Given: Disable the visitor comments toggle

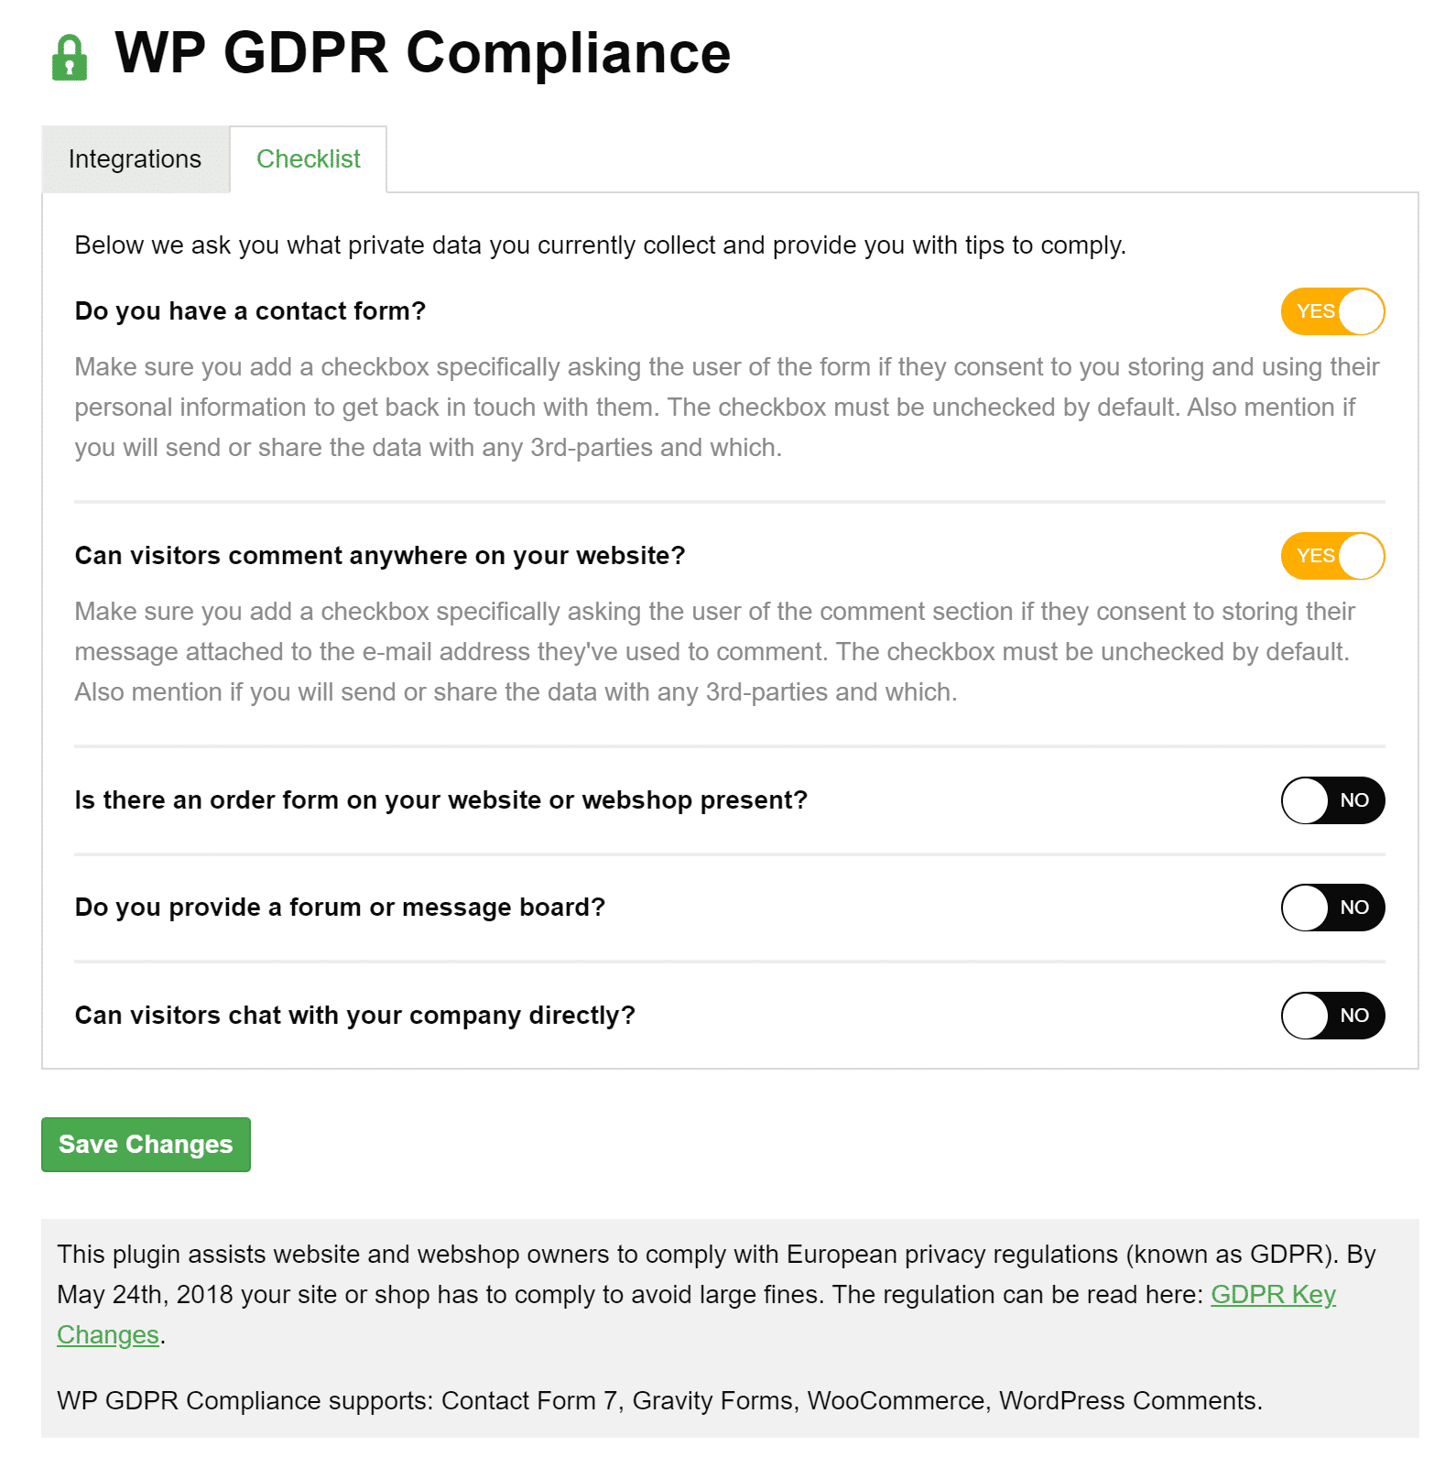Looking at the screenshot, I should 1332,555.
